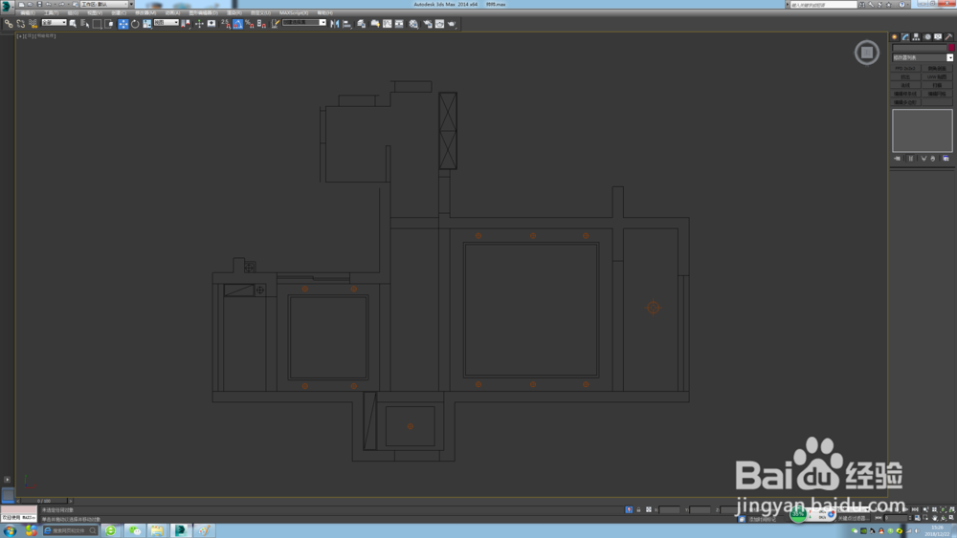Image resolution: width=957 pixels, height=538 pixels.
Task: Open the Use Pivot Point Center flyout
Action: pyautogui.click(x=186, y=24)
